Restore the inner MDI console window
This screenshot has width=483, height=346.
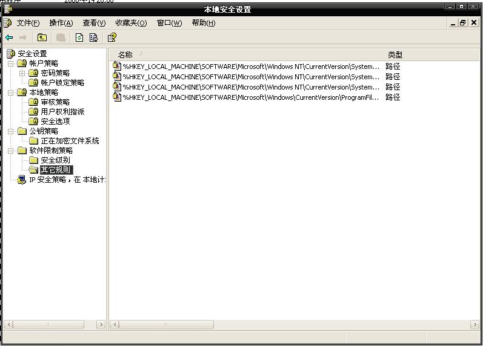462,23
